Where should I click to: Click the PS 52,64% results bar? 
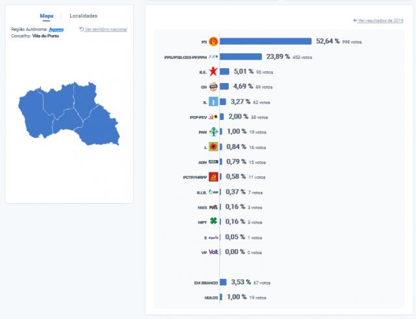(266, 41)
